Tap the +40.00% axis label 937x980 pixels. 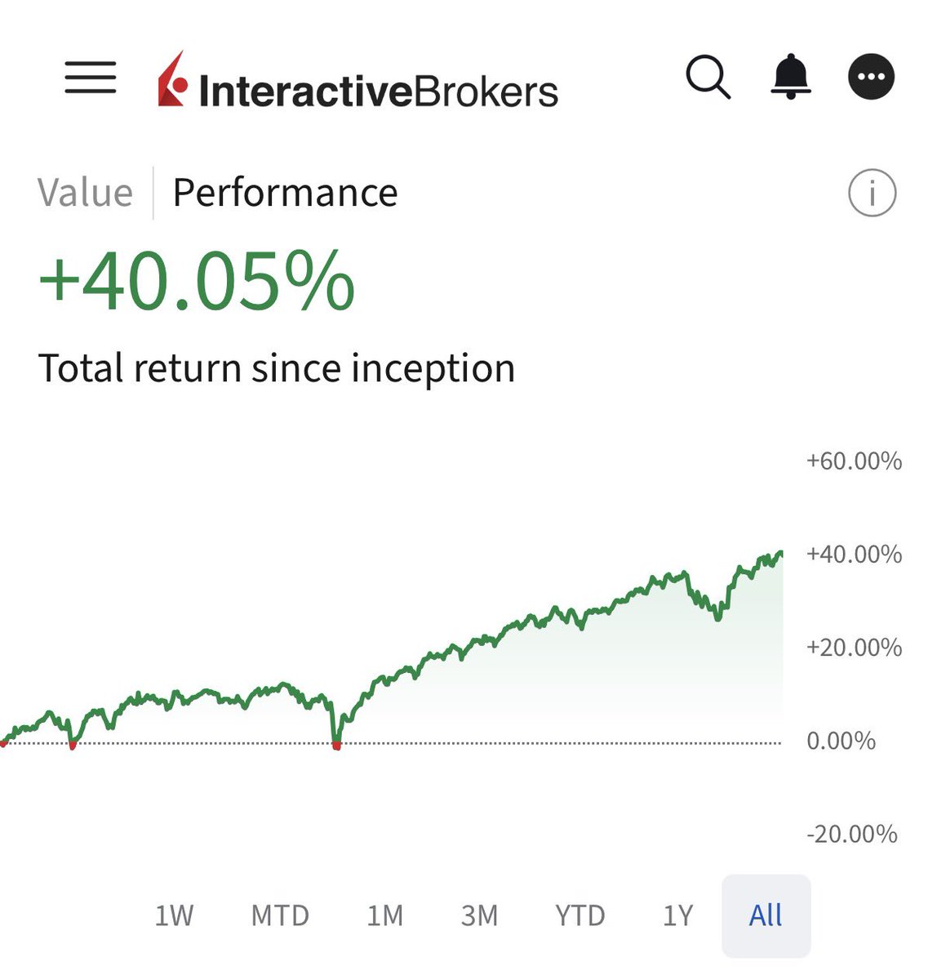click(x=854, y=555)
